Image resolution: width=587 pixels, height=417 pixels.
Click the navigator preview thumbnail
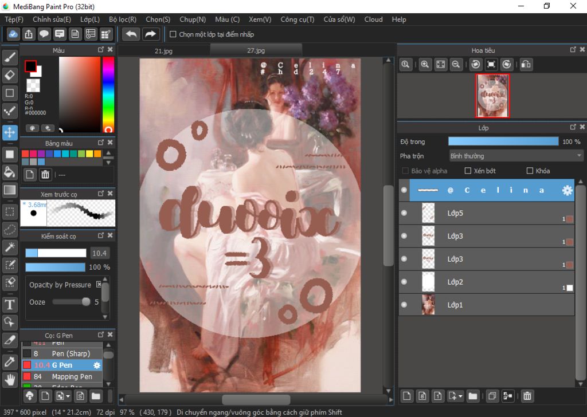[x=492, y=95]
